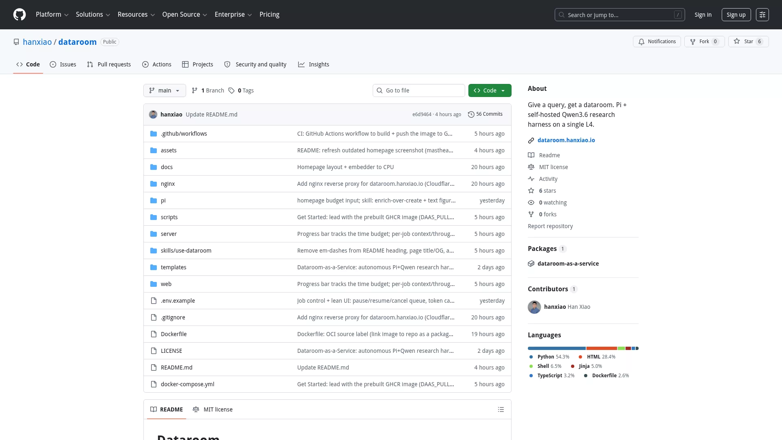Open the command palette icon button

coord(762,15)
